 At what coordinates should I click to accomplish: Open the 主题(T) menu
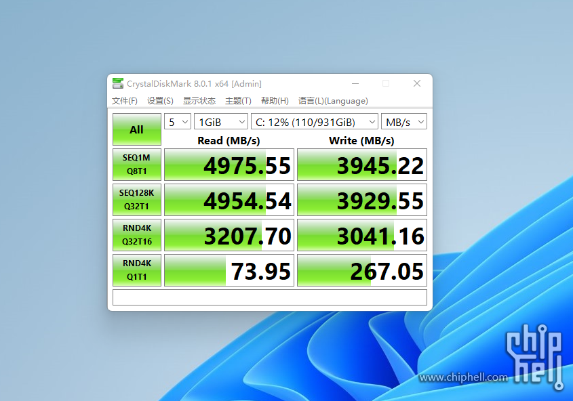[x=238, y=101]
